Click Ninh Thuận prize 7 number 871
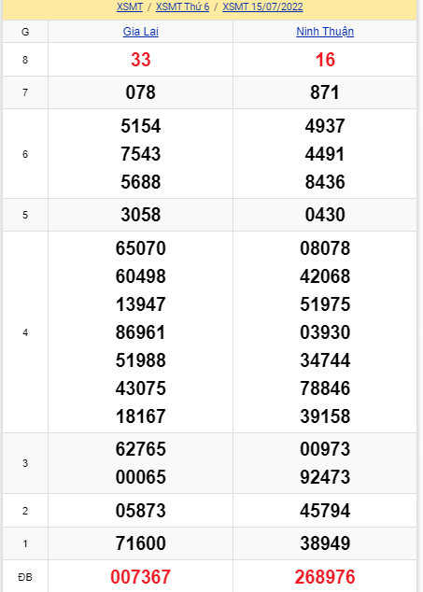Viewport: 423px width, 592px height. (325, 92)
